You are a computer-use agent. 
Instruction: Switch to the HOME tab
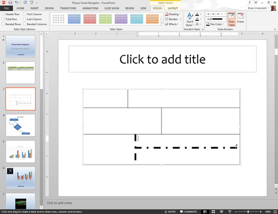[20, 8]
